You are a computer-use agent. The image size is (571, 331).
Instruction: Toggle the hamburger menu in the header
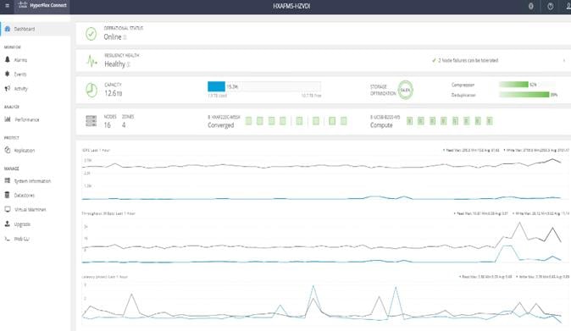point(7,6)
